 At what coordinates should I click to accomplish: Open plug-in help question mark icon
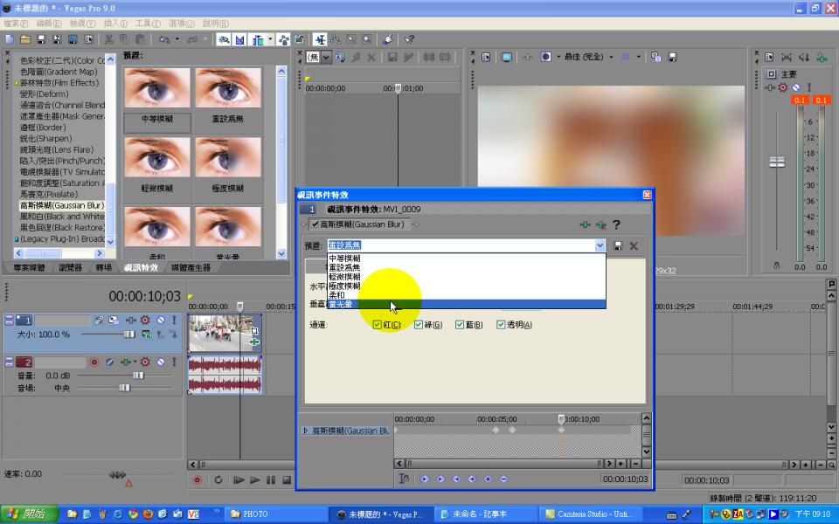(616, 224)
